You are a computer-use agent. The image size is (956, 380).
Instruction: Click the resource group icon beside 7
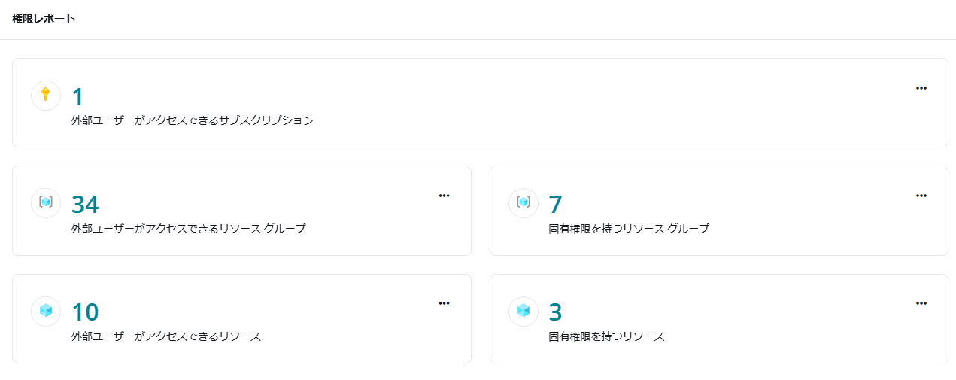524,203
